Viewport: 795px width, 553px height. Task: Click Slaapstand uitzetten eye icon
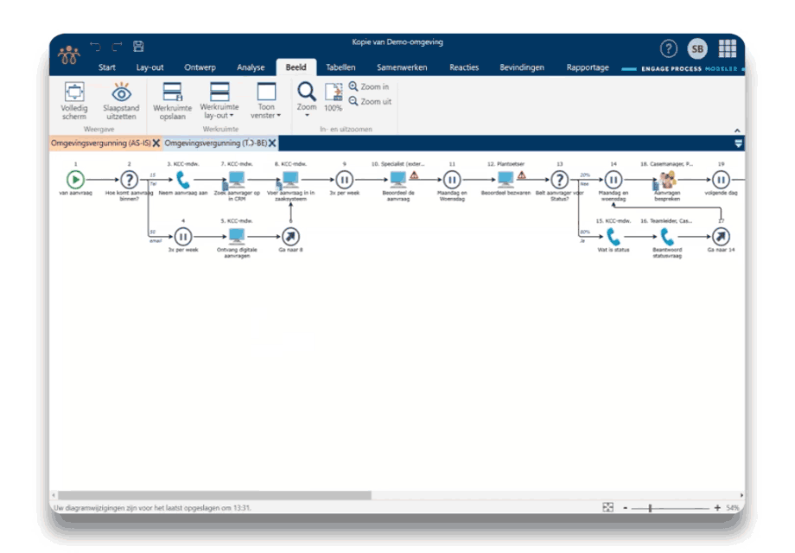(121, 92)
